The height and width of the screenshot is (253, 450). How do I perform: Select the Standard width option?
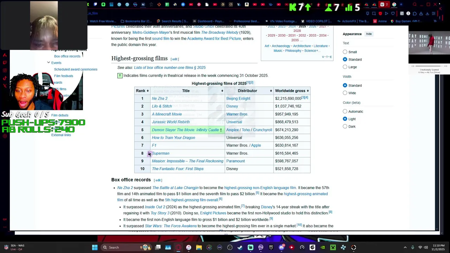point(345,85)
